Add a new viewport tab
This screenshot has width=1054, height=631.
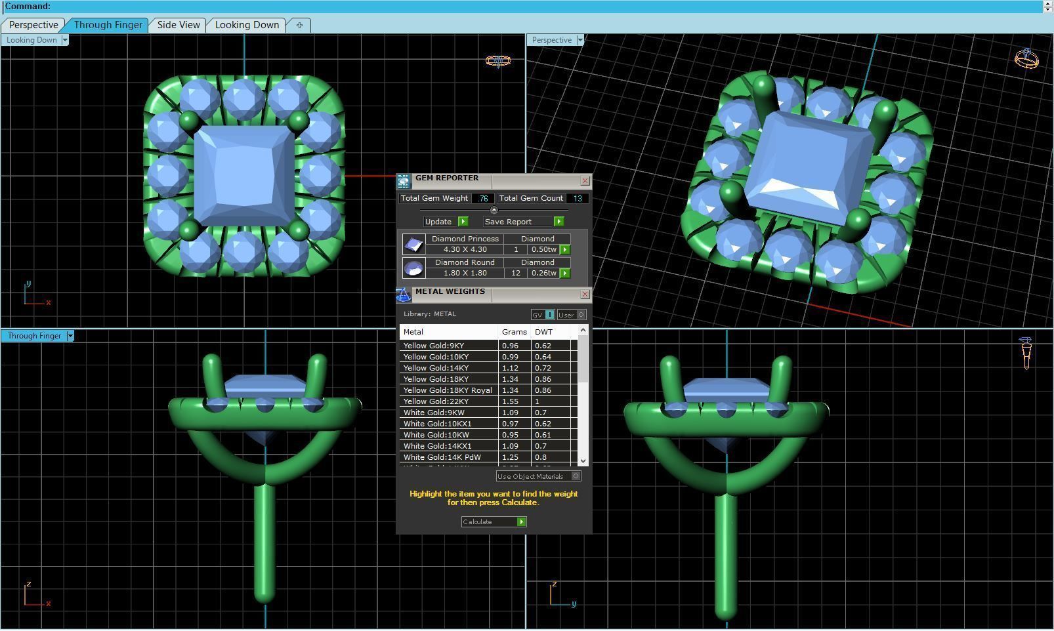[x=299, y=25]
